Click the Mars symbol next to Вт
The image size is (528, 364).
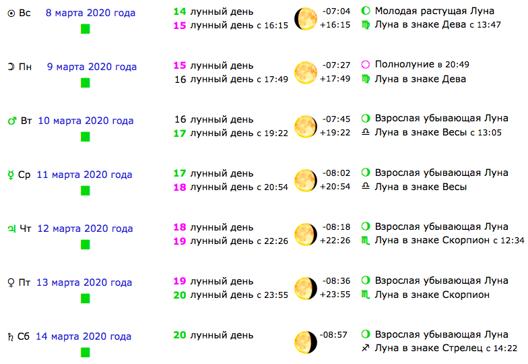click(x=11, y=121)
